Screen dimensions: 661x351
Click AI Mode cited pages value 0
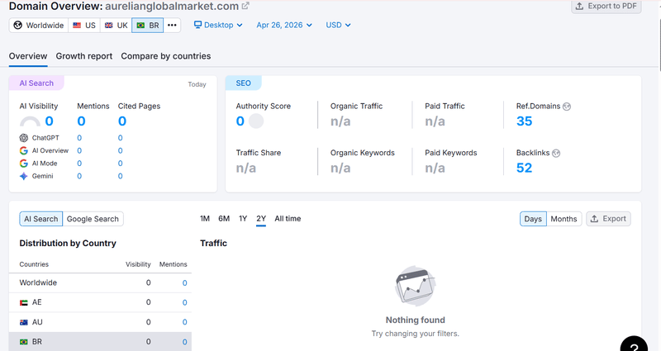point(120,163)
